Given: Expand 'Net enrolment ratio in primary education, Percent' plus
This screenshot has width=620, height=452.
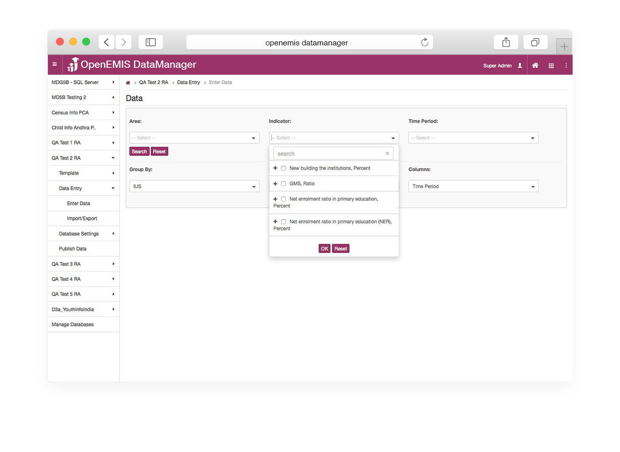Looking at the screenshot, I should (x=275, y=199).
